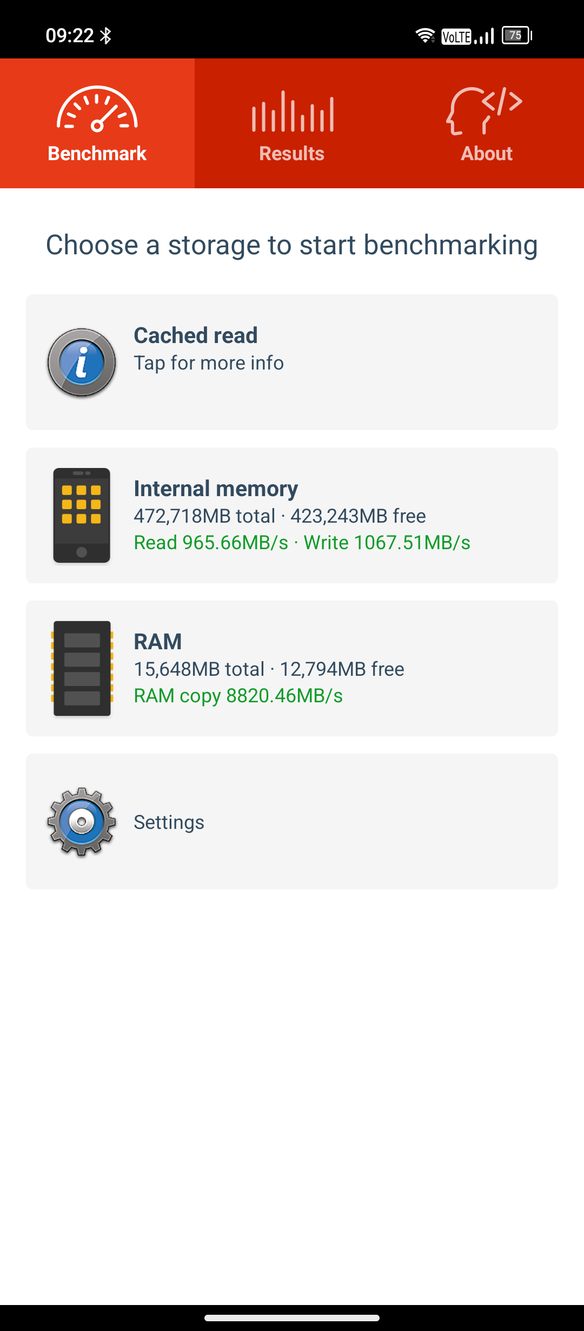
Task: Tap the gear Settings icon
Action: 82,822
